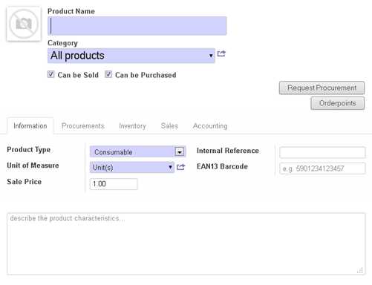The width and height of the screenshot is (372, 285).
Task: Click the Internal Reference input field
Action: [322, 152]
